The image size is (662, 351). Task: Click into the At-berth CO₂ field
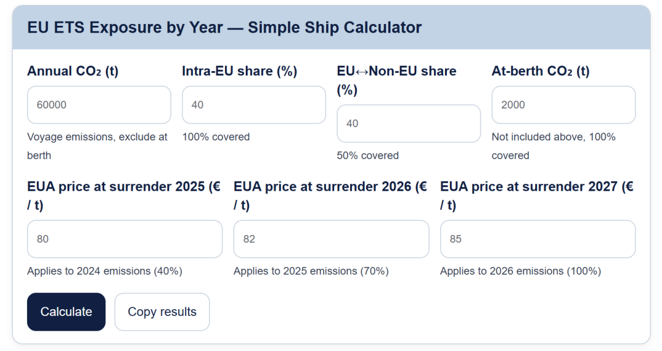[563, 105]
